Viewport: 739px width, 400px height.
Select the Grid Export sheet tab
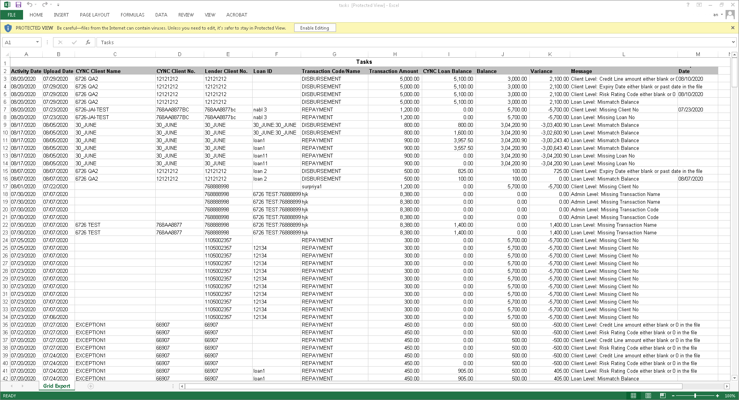(x=57, y=386)
